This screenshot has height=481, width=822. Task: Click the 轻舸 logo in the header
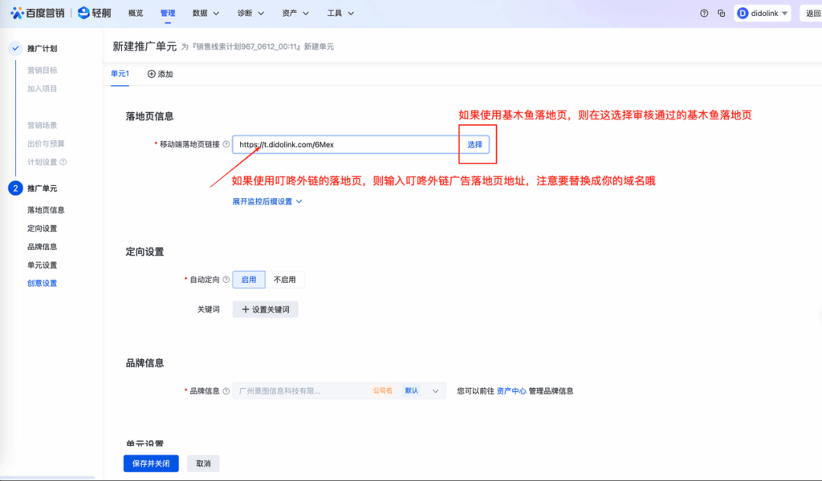tap(95, 13)
